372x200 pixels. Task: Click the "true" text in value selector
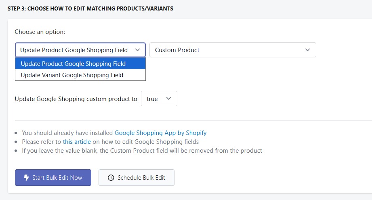click(x=152, y=99)
